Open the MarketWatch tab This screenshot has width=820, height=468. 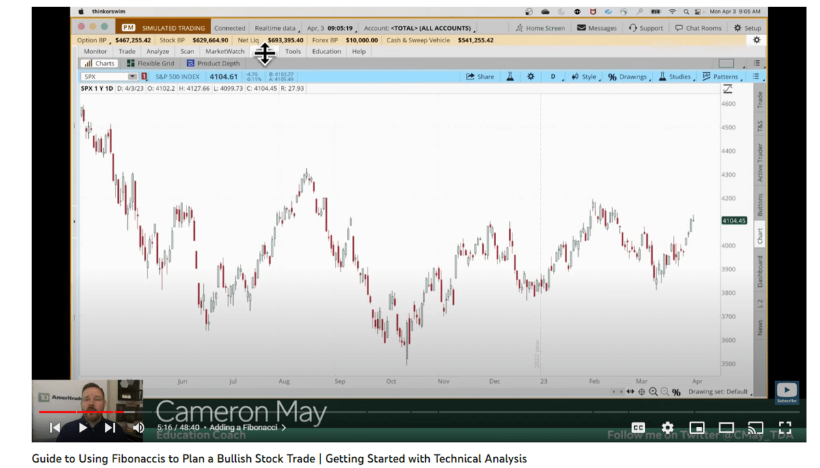tap(225, 51)
